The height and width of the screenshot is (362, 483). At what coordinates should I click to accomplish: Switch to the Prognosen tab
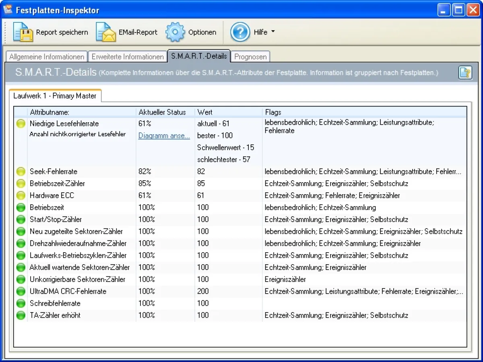coord(250,57)
